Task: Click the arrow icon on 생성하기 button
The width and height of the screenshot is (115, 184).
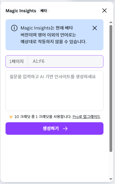Action: (65, 128)
